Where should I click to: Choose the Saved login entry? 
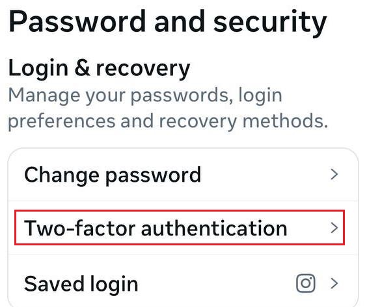point(183,281)
